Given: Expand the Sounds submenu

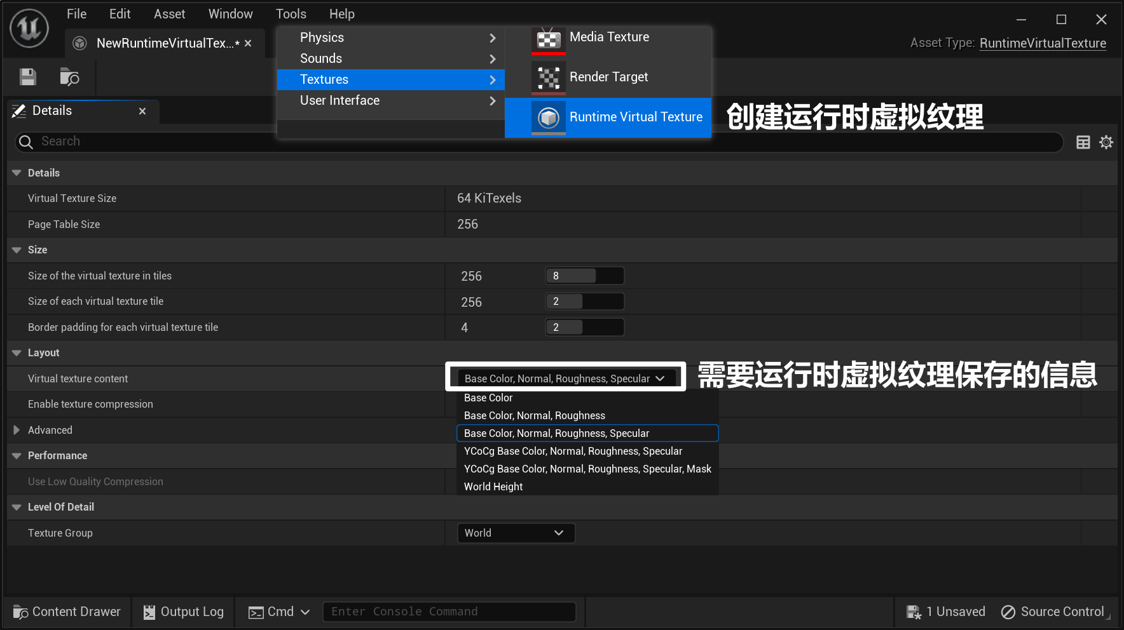Looking at the screenshot, I should point(391,58).
